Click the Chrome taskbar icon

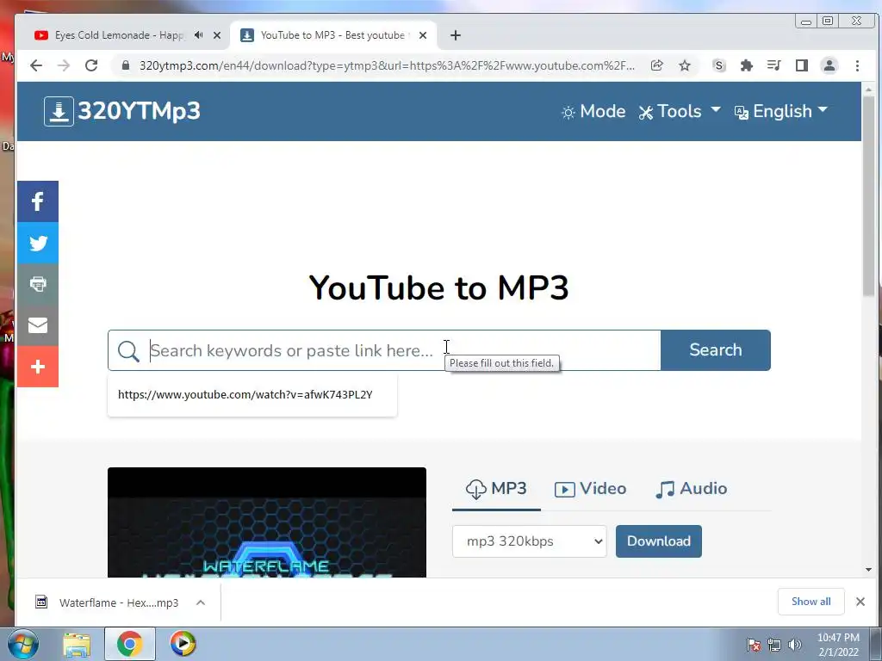(x=130, y=644)
